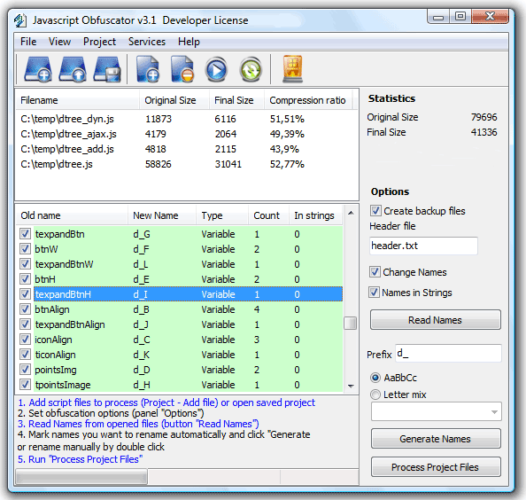Uncheck the btnAlign variable row checkbox

tap(25, 309)
